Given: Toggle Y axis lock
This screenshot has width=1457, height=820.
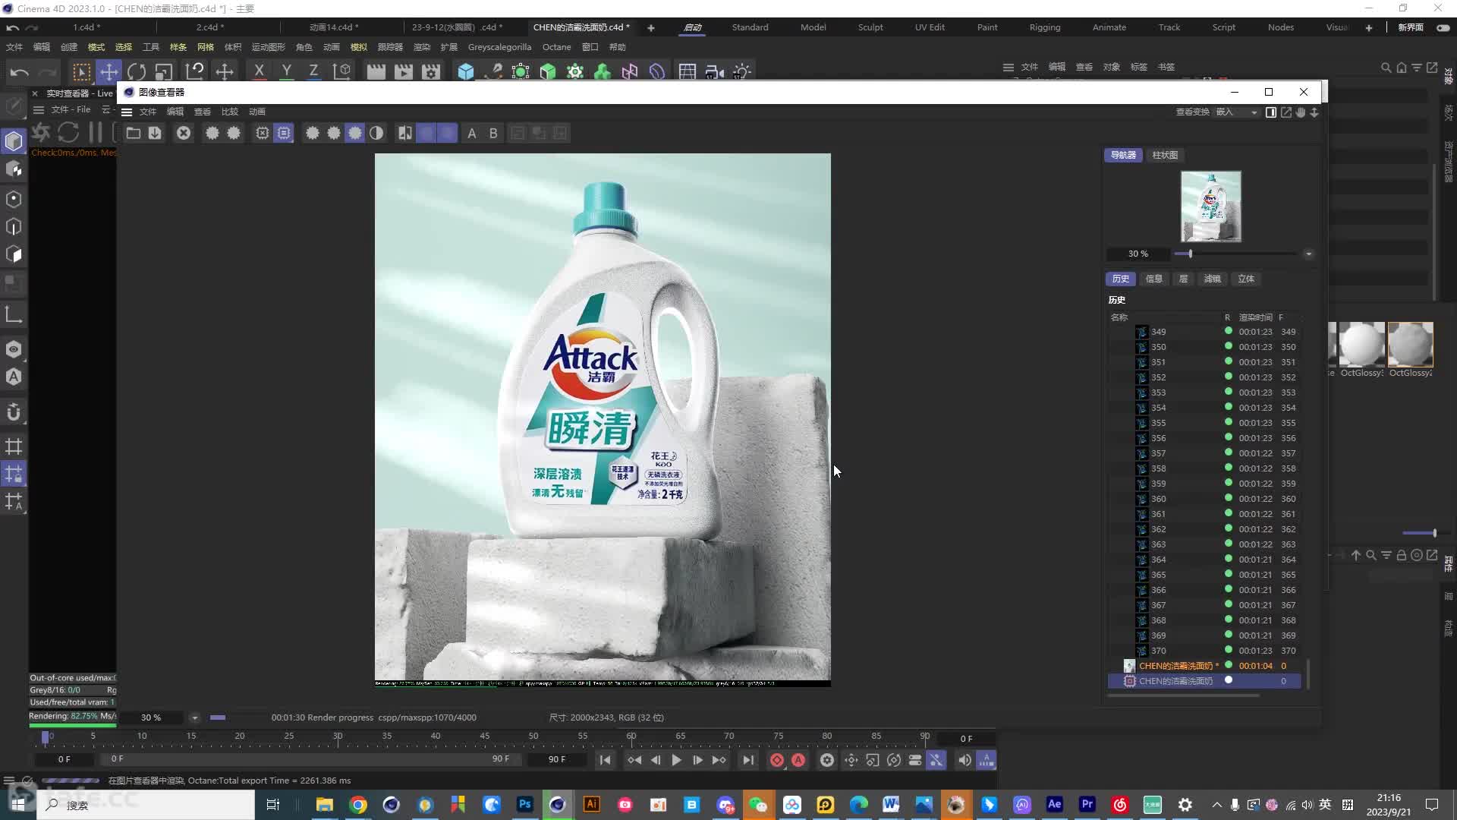Looking at the screenshot, I should tap(286, 71).
